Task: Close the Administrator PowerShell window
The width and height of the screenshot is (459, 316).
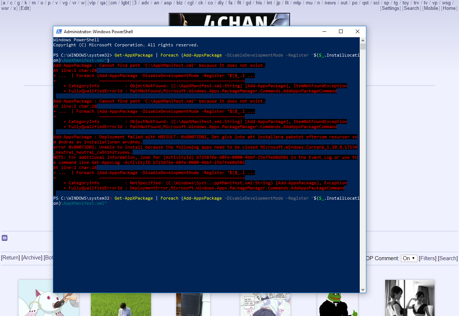Action: click(x=358, y=32)
